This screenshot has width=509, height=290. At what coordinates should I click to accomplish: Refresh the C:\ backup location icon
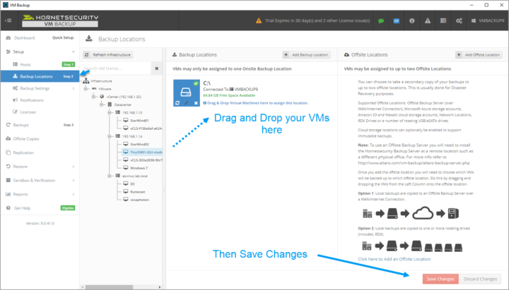coord(177,103)
